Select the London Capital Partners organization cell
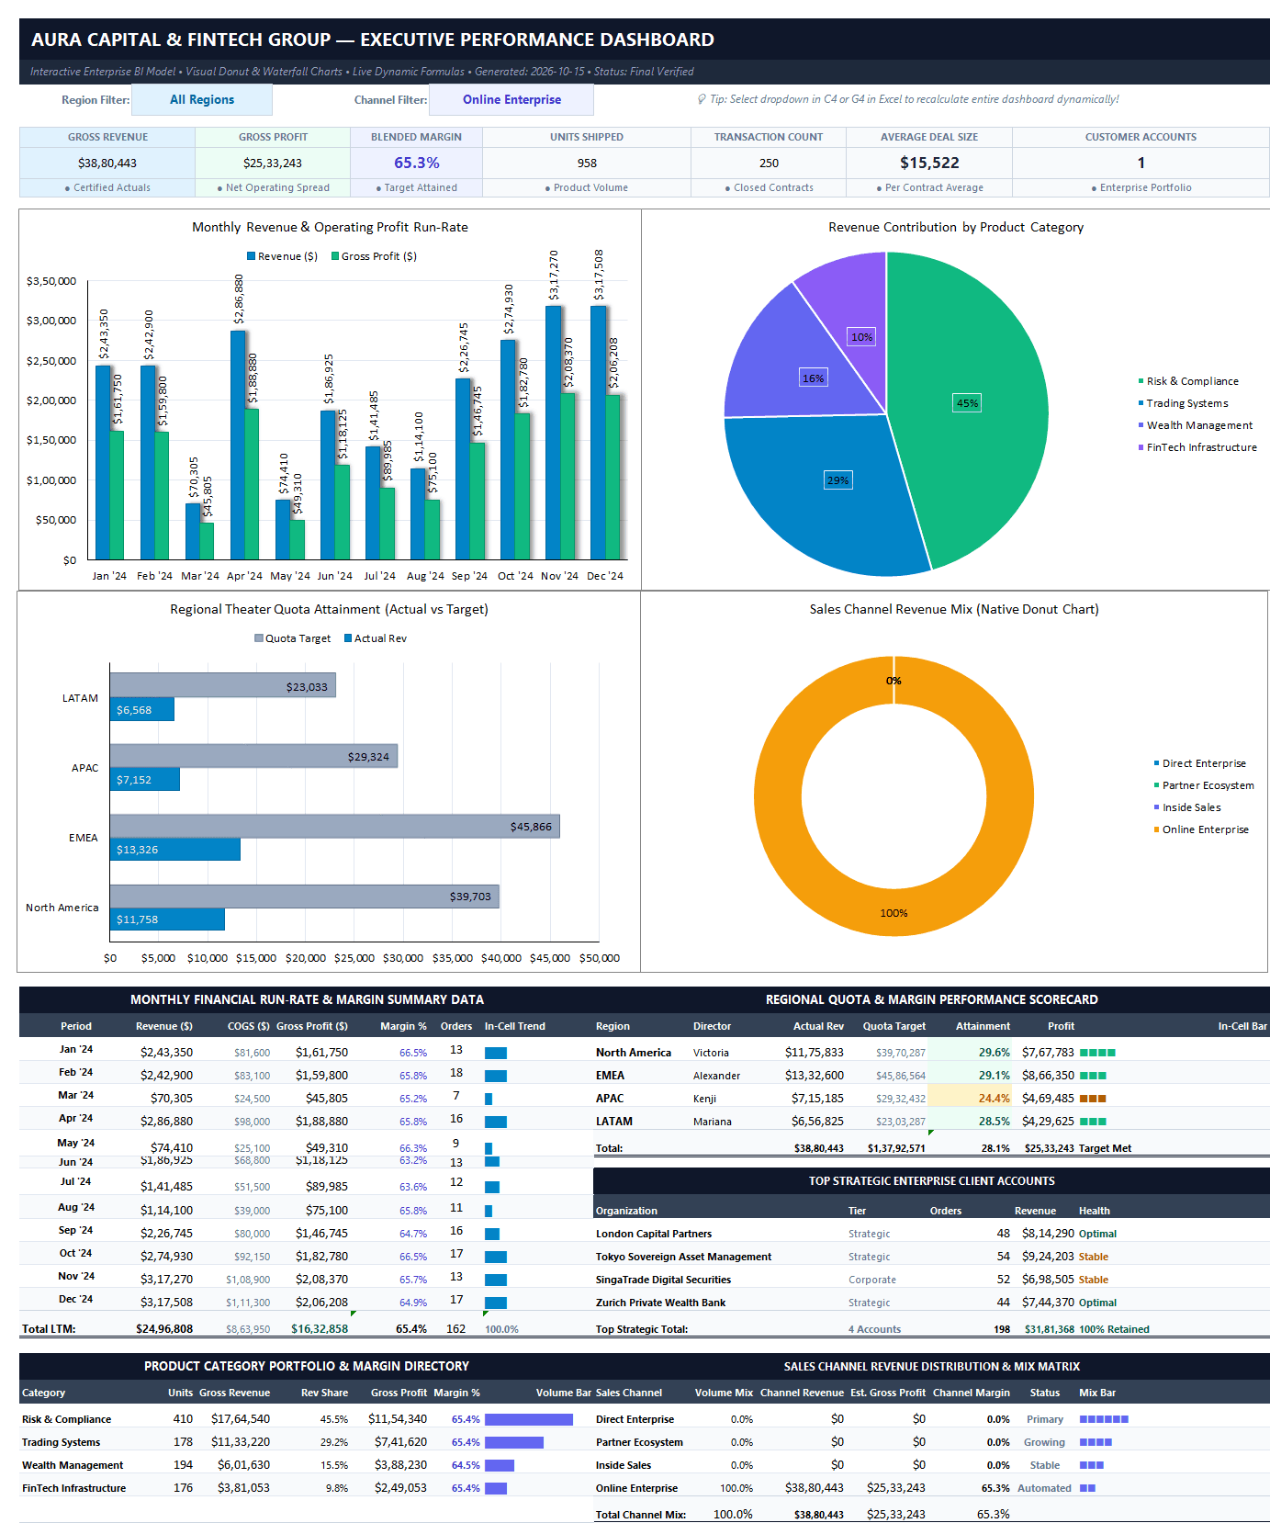Image resolution: width=1270 pixels, height=1523 pixels. (x=654, y=1234)
